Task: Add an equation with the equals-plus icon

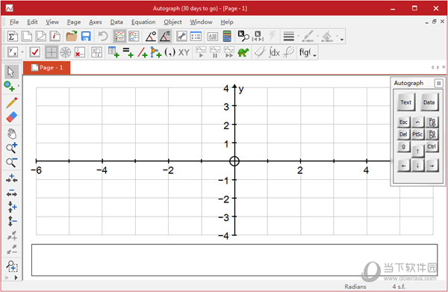Action: click(x=128, y=52)
